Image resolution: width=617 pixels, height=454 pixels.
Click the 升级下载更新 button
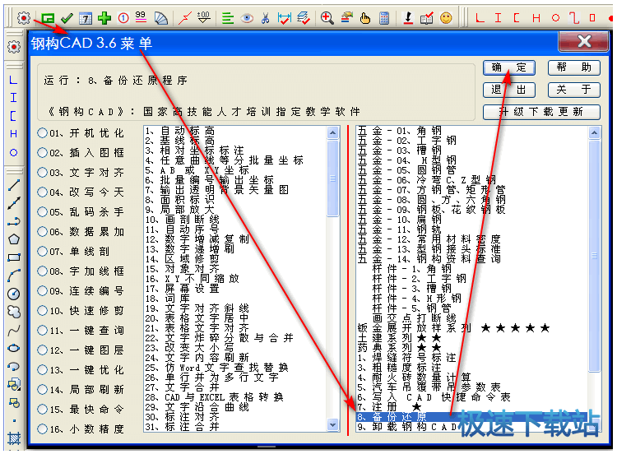(541, 112)
